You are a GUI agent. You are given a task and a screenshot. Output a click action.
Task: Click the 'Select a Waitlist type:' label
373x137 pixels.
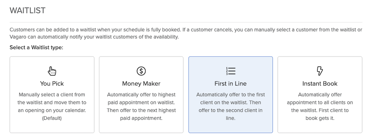tap(36, 47)
